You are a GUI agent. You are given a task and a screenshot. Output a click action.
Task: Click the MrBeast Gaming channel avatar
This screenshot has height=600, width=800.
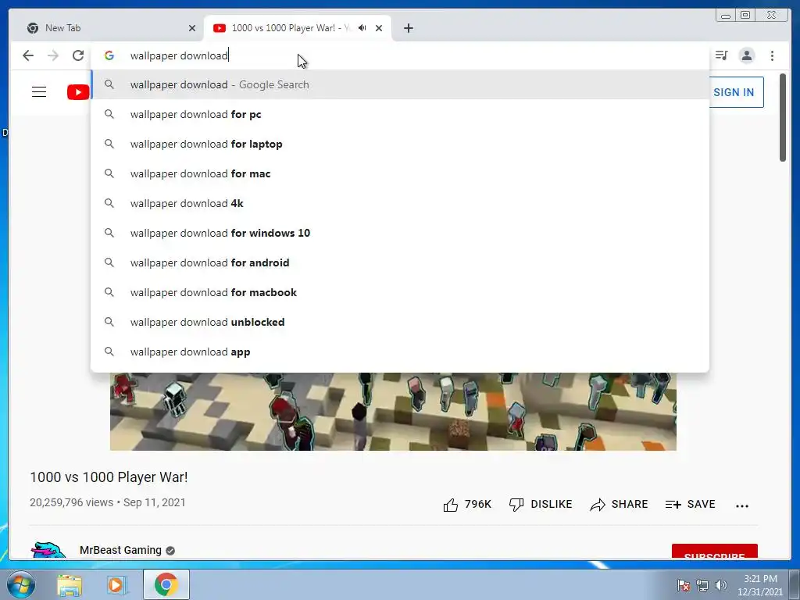click(x=48, y=551)
